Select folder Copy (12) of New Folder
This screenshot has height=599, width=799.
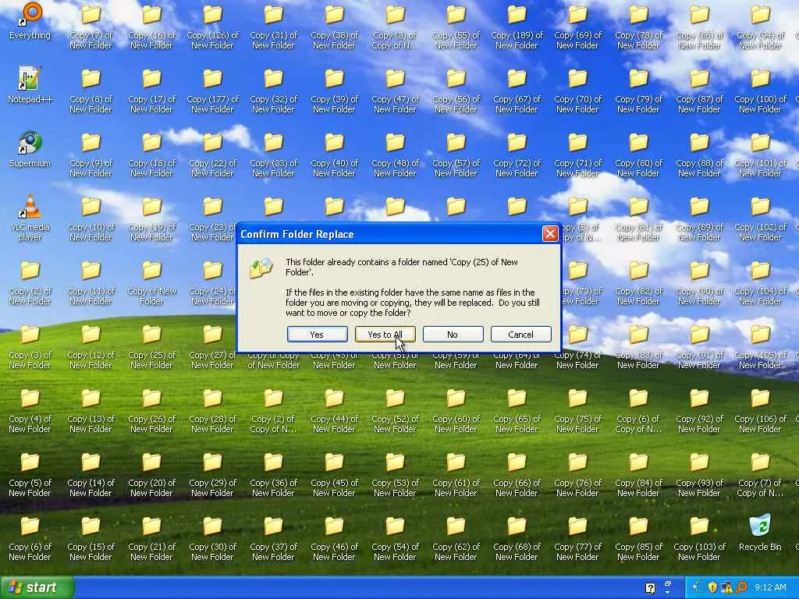coord(91,347)
